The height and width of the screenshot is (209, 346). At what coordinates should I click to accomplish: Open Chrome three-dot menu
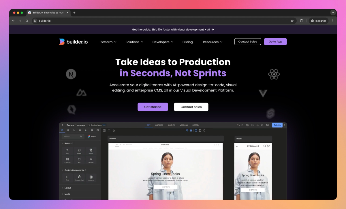333,21
